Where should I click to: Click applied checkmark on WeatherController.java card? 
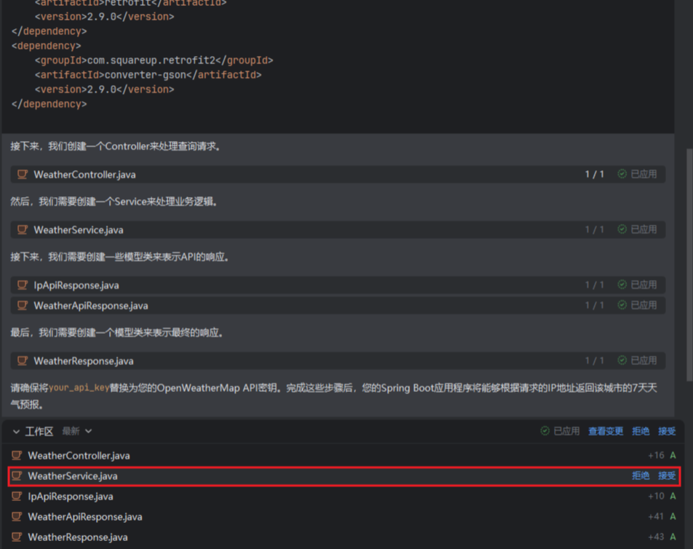[x=622, y=174]
